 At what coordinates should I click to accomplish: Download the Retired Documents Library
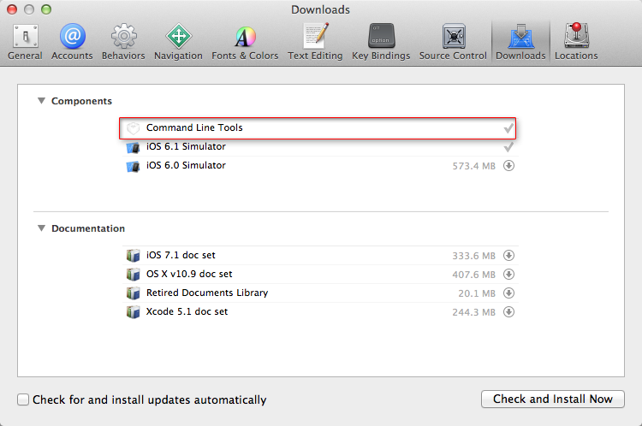(508, 293)
